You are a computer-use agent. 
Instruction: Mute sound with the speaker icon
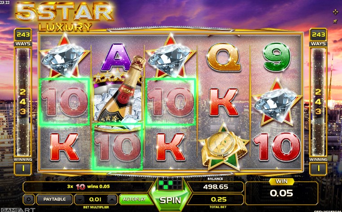pyautogui.click(x=335, y=21)
